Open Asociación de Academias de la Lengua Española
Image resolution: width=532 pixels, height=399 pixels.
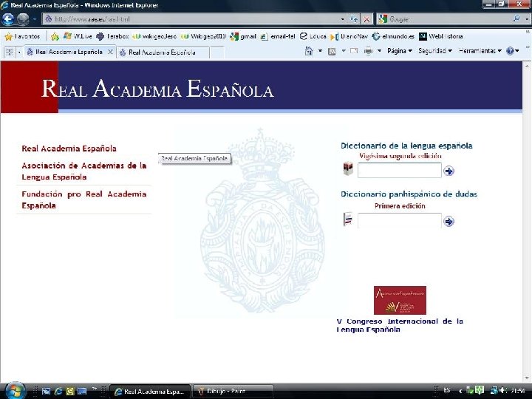(x=84, y=171)
